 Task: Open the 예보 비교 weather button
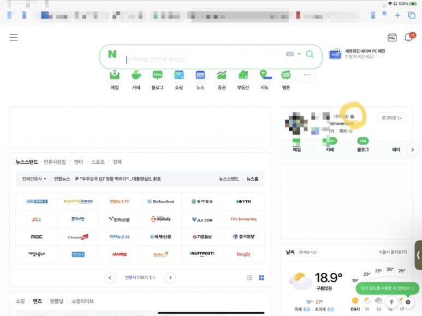308,252
